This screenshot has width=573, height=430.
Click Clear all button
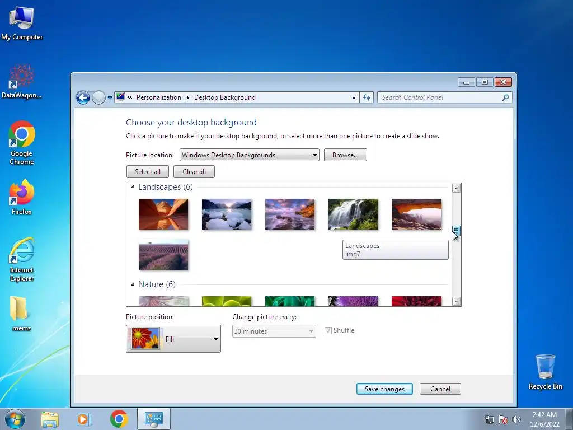(194, 172)
